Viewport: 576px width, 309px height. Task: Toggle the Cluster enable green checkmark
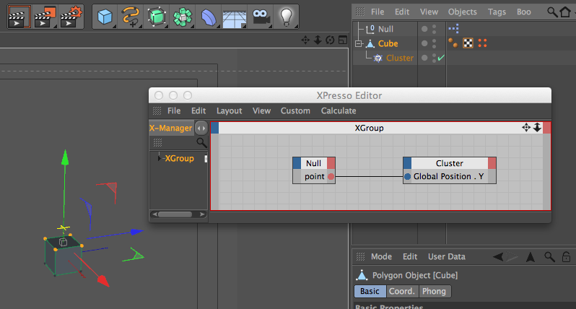(x=441, y=58)
